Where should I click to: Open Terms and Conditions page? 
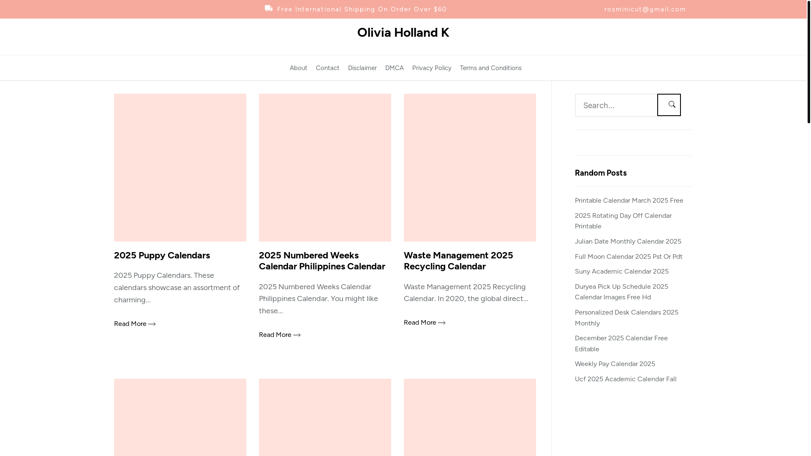pos(490,68)
